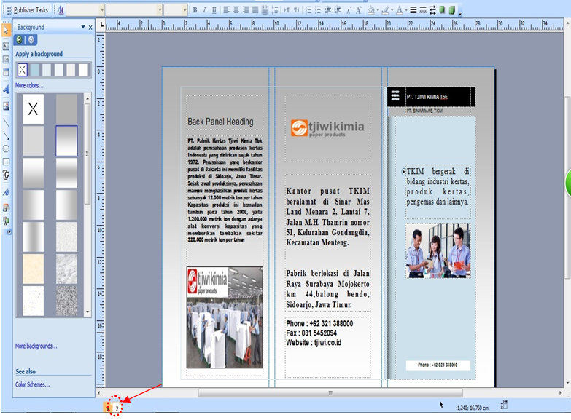Select the Oval drawing tool
Image resolution: width=571 pixels, height=420 pixels.
pos(6,148)
